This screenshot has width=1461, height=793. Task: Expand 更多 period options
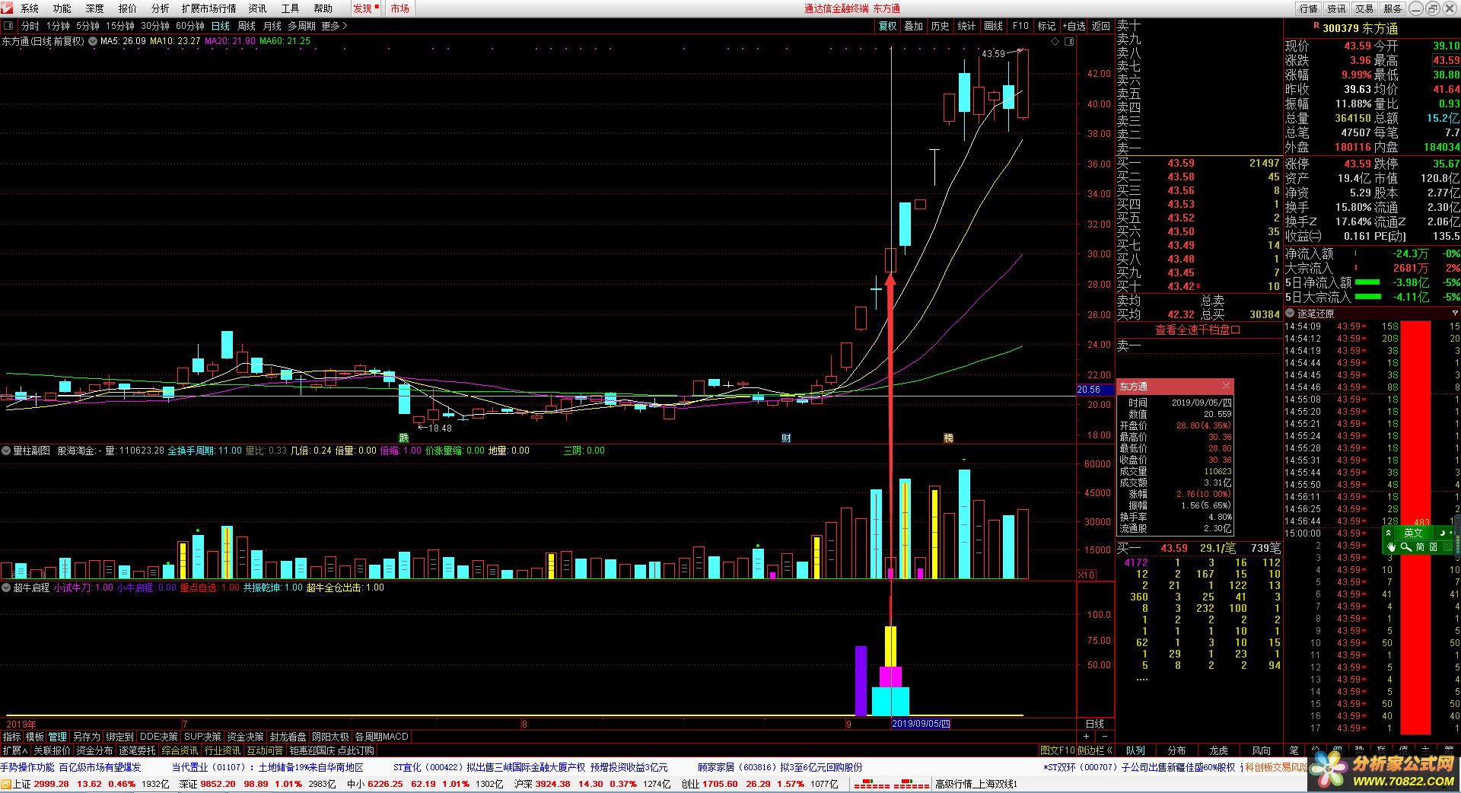[x=334, y=26]
